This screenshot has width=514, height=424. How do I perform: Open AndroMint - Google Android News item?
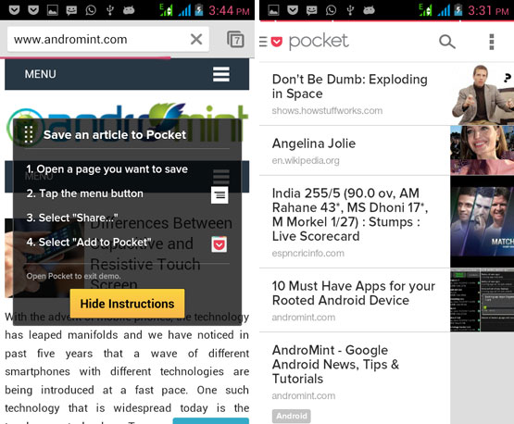coord(355,379)
